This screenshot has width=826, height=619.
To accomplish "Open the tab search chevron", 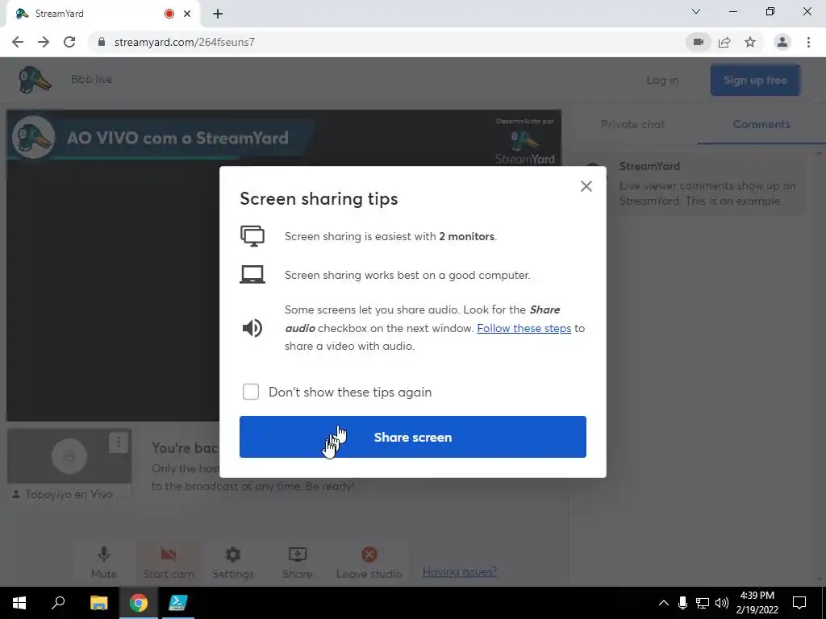I will (696, 11).
